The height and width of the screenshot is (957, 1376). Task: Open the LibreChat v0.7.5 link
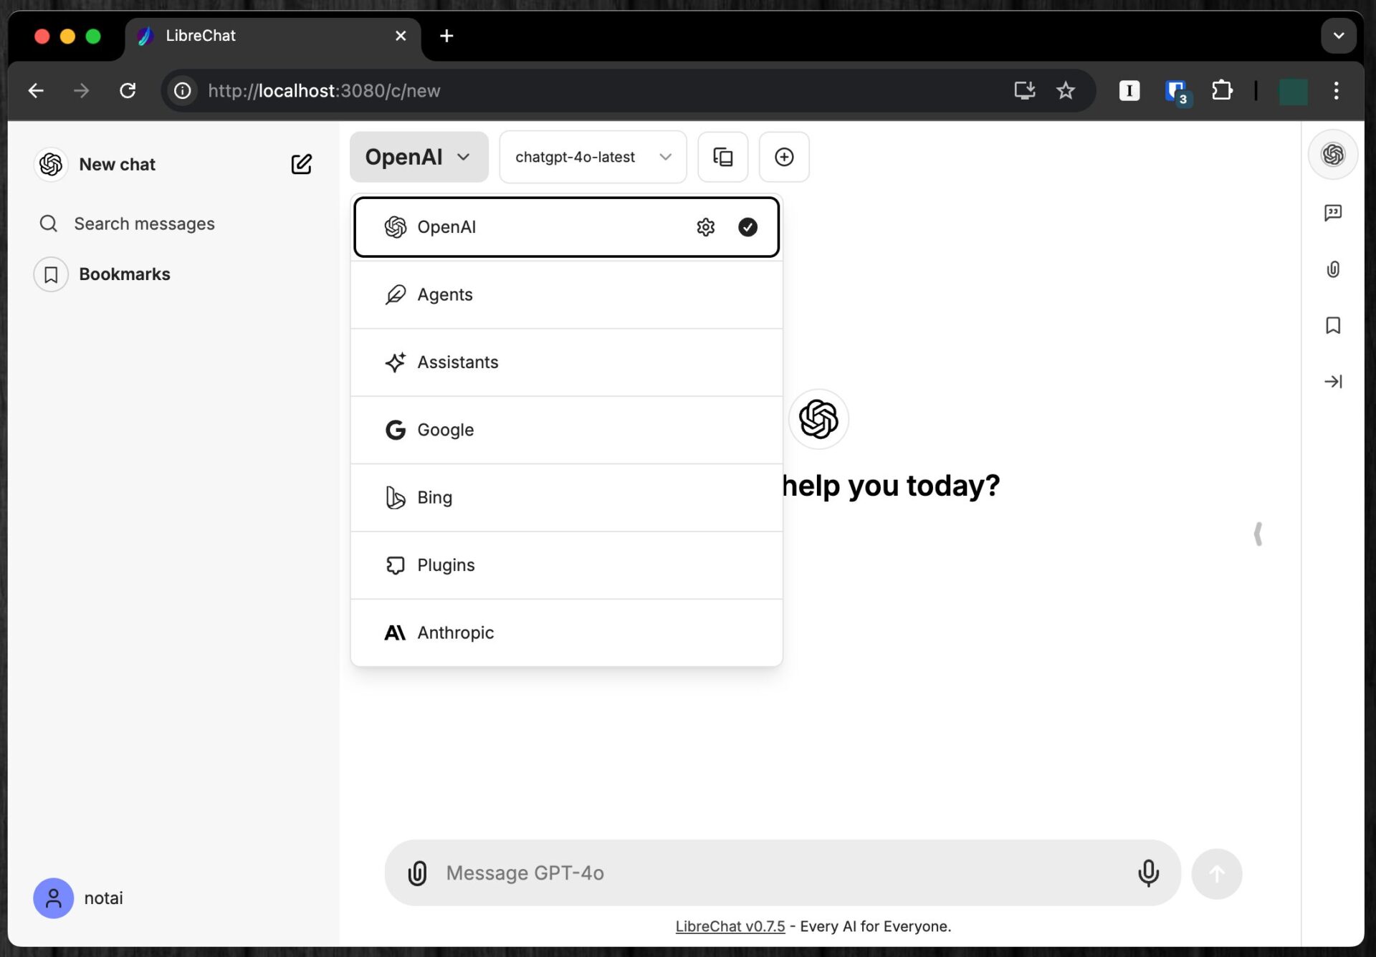point(730,926)
